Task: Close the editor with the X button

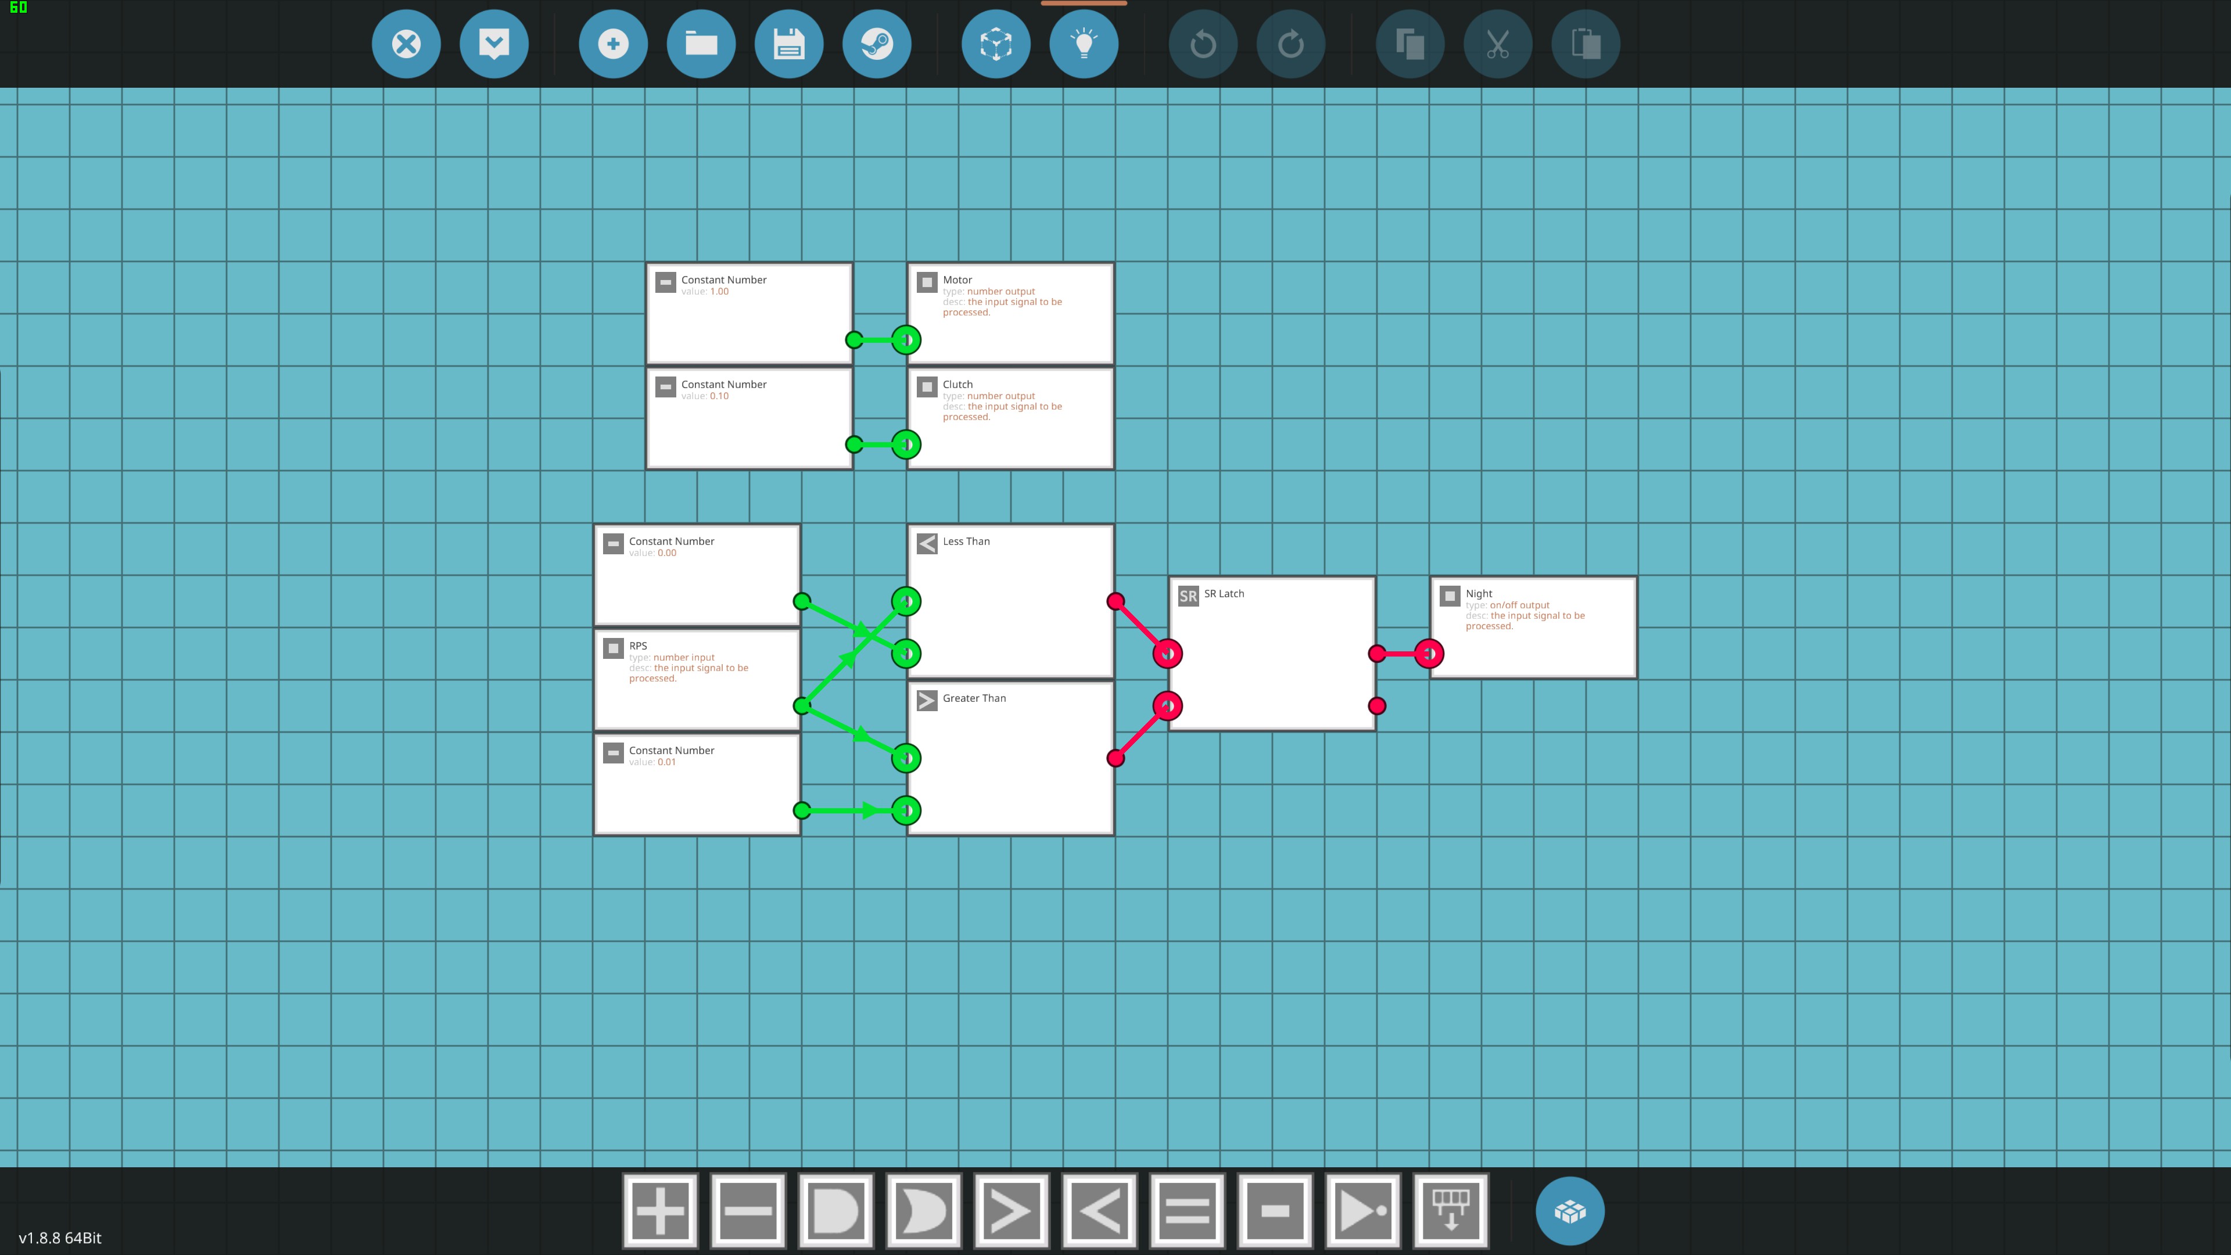Action: 406,44
